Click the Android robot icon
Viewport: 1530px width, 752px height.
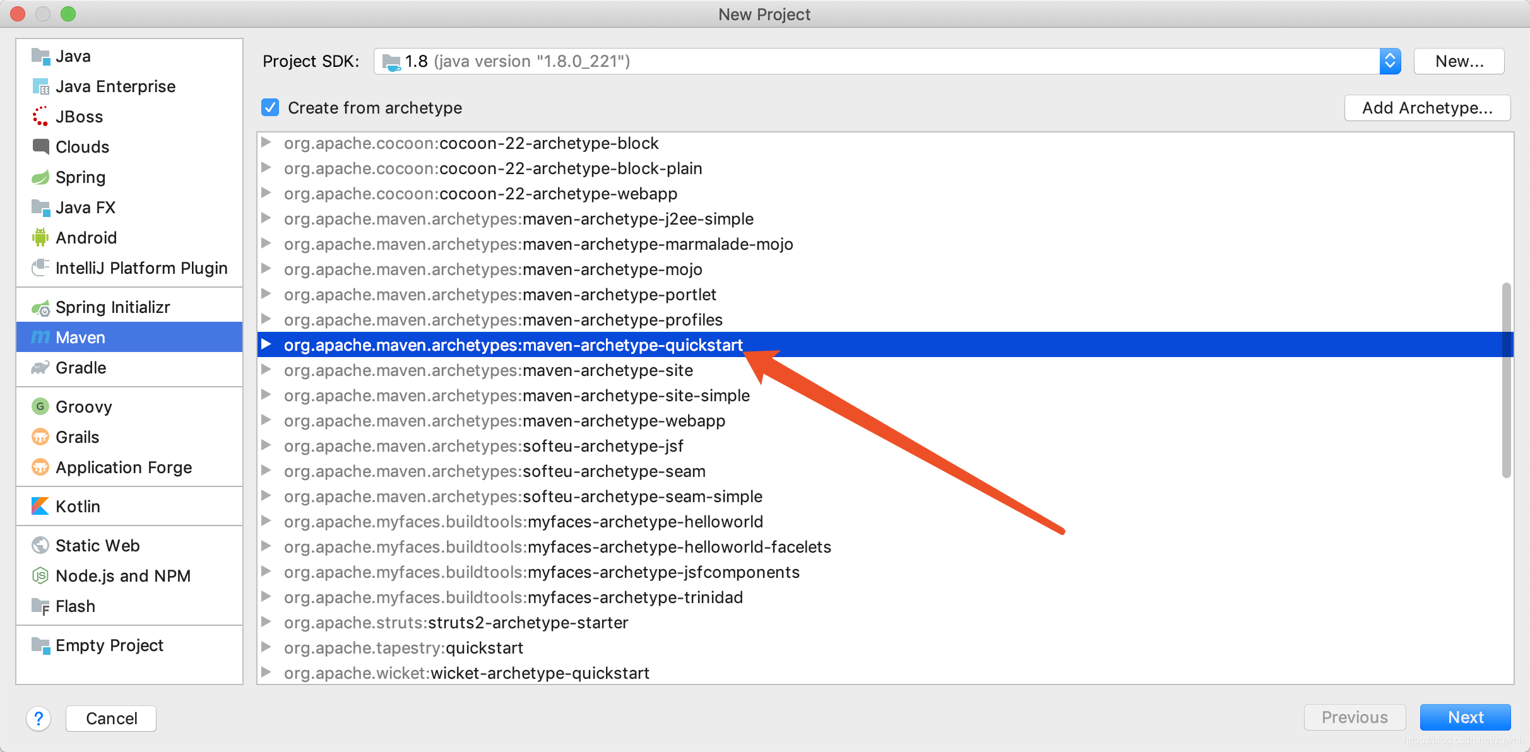click(40, 238)
